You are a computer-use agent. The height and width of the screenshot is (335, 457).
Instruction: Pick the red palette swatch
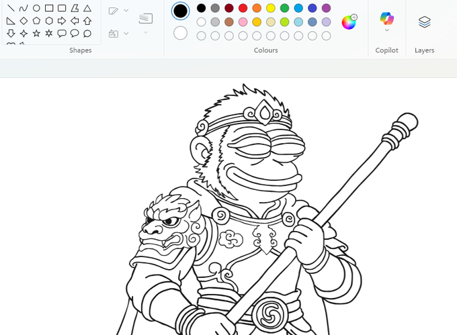coord(243,8)
